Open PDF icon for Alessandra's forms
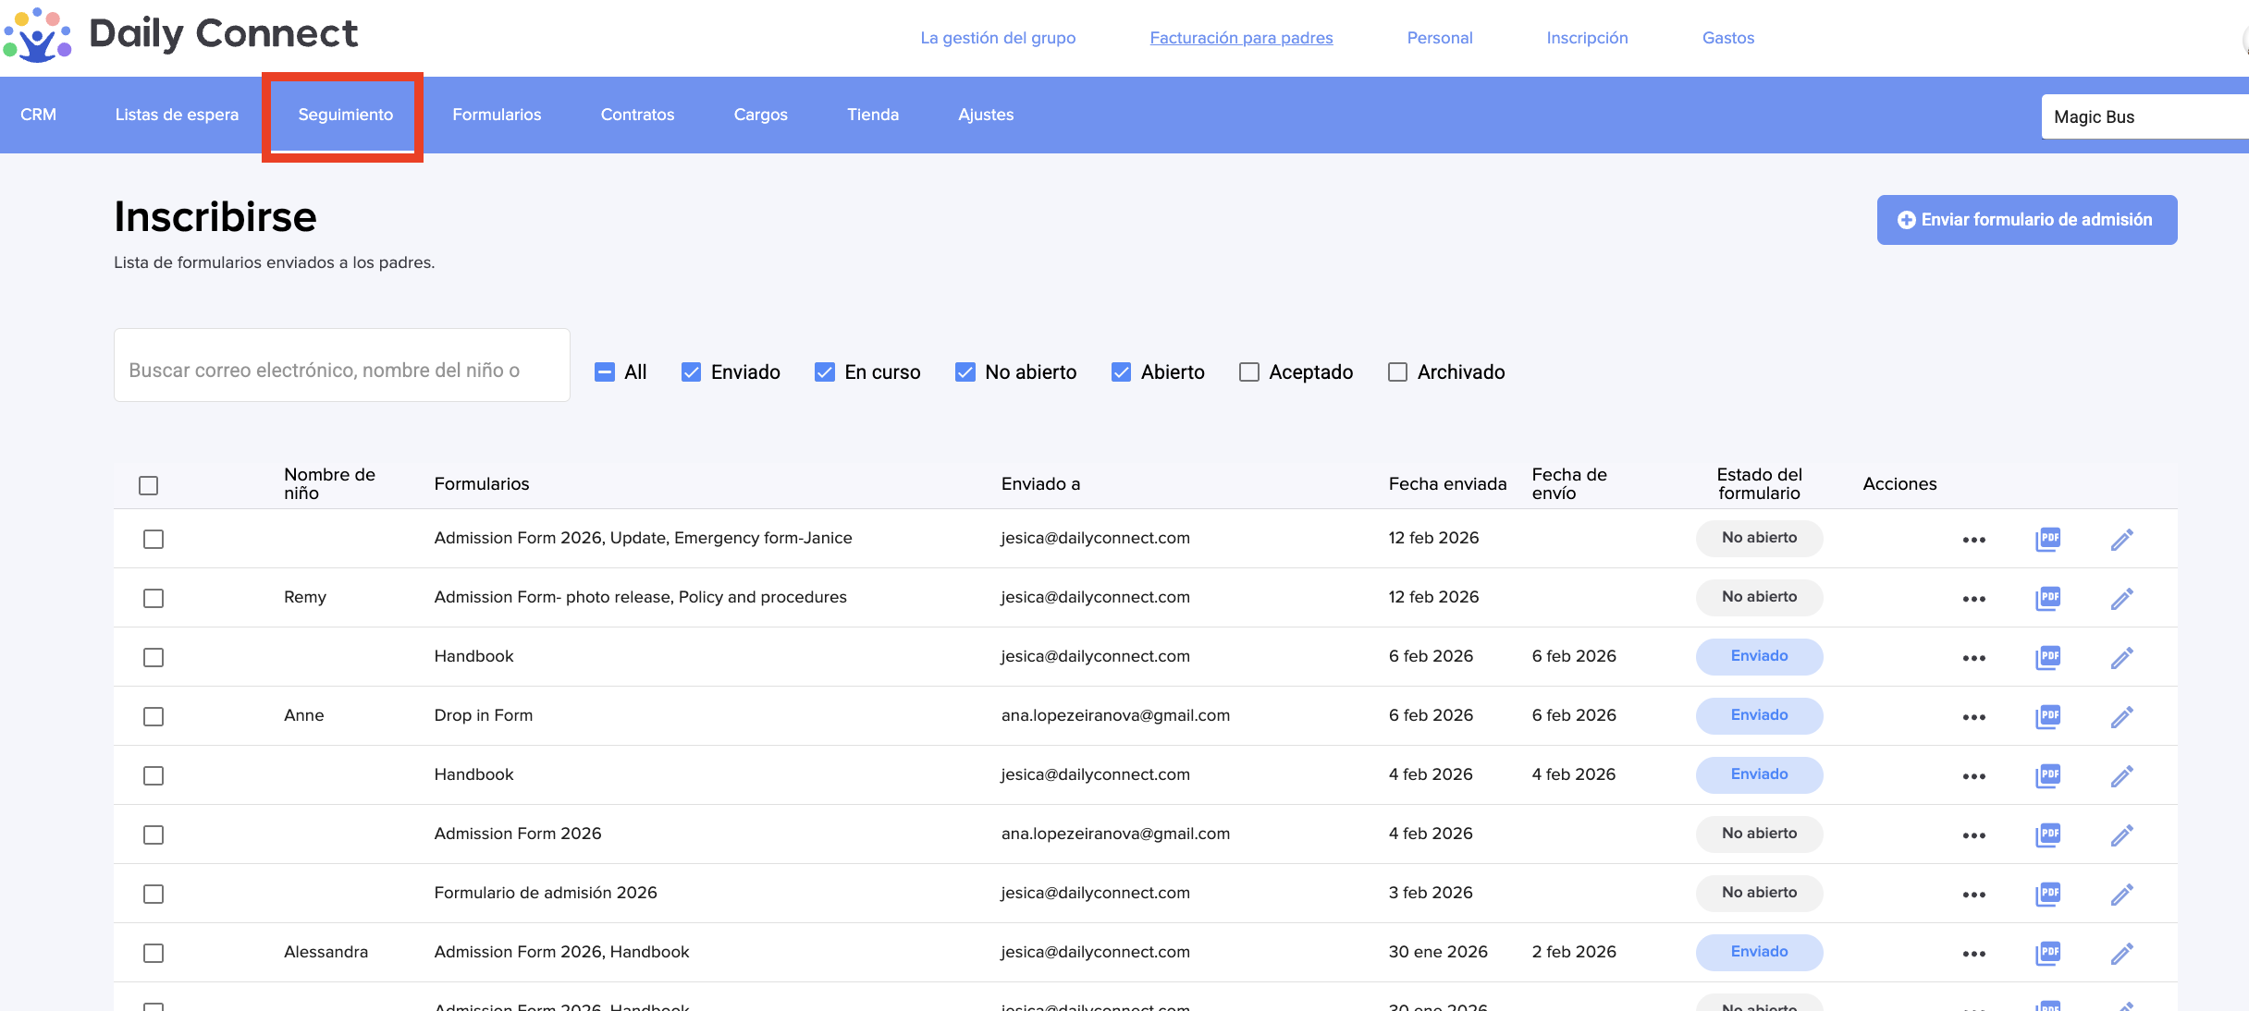2249x1011 pixels. (2048, 953)
